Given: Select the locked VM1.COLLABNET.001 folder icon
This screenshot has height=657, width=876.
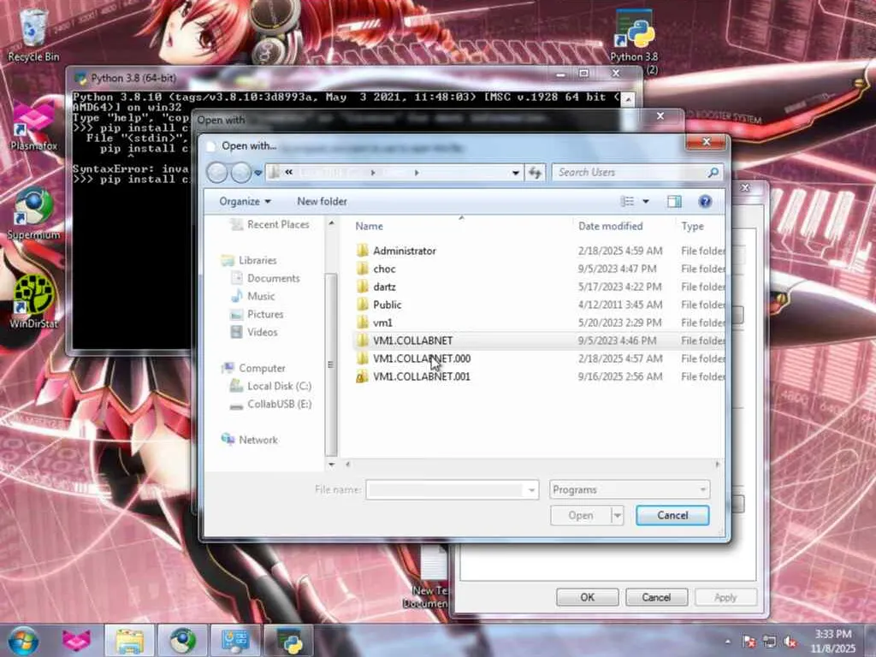Looking at the screenshot, I should (x=362, y=376).
